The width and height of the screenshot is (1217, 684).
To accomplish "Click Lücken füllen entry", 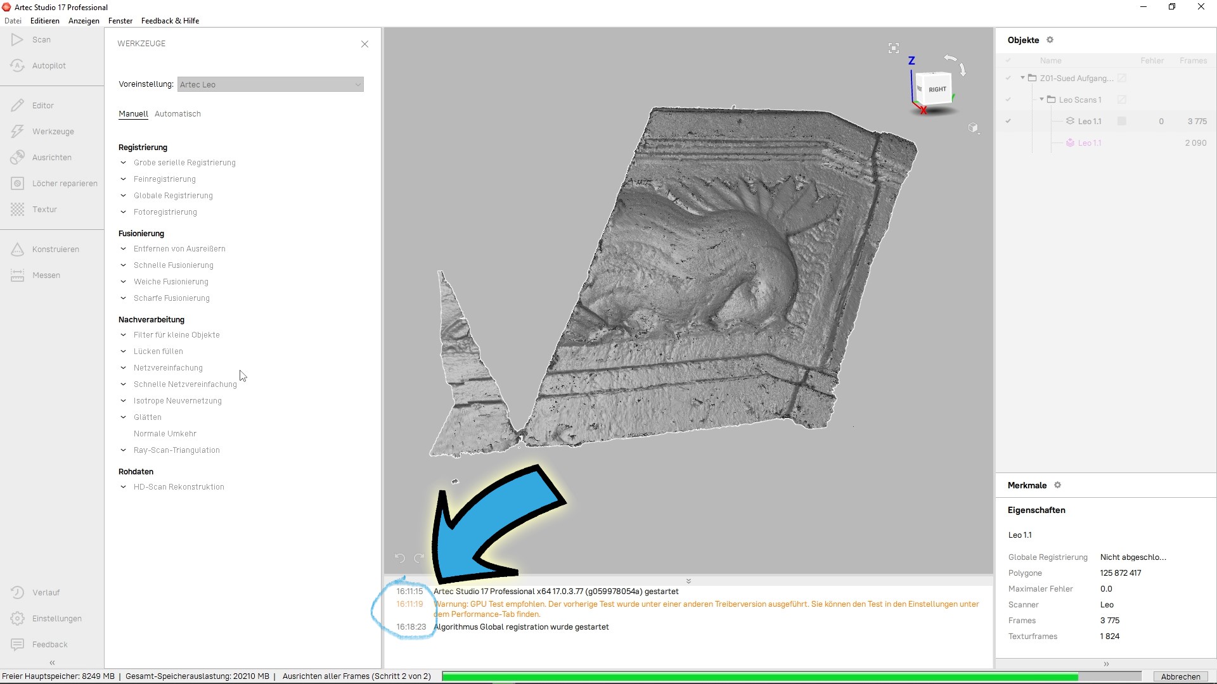I will [158, 351].
